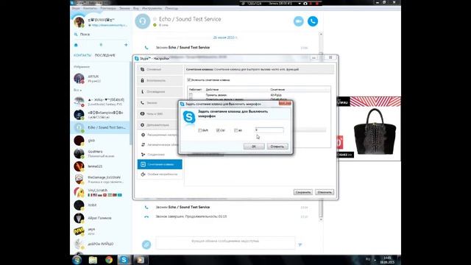The image size is (471, 265).
Task: Open Расширенные настройки in the settings sidebar
Action: pyautogui.click(x=159, y=135)
